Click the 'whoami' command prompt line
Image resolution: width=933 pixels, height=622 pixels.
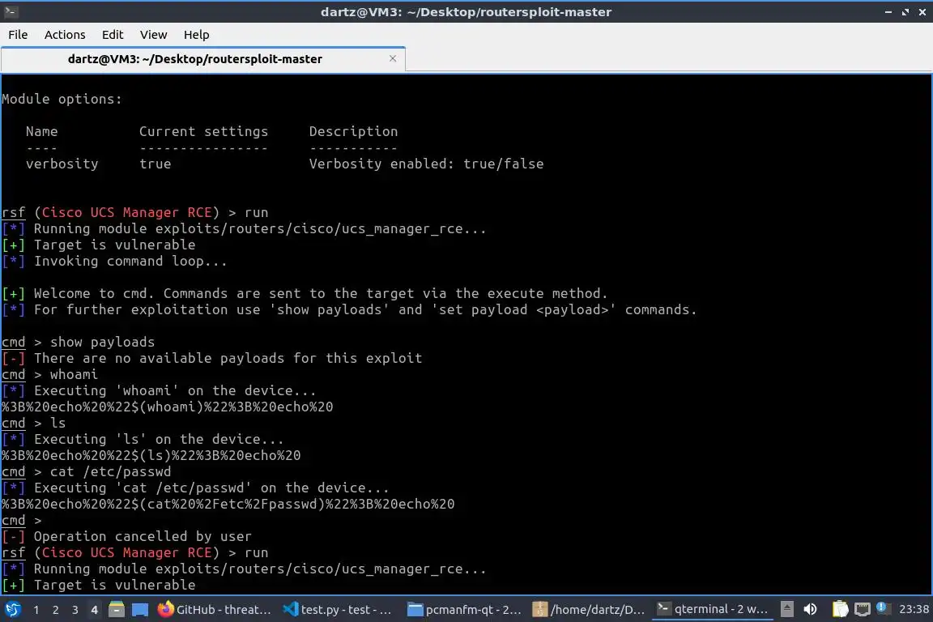(49, 374)
